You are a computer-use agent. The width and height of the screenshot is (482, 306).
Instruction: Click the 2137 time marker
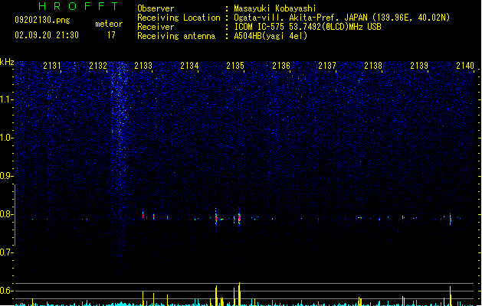(327, 65)
